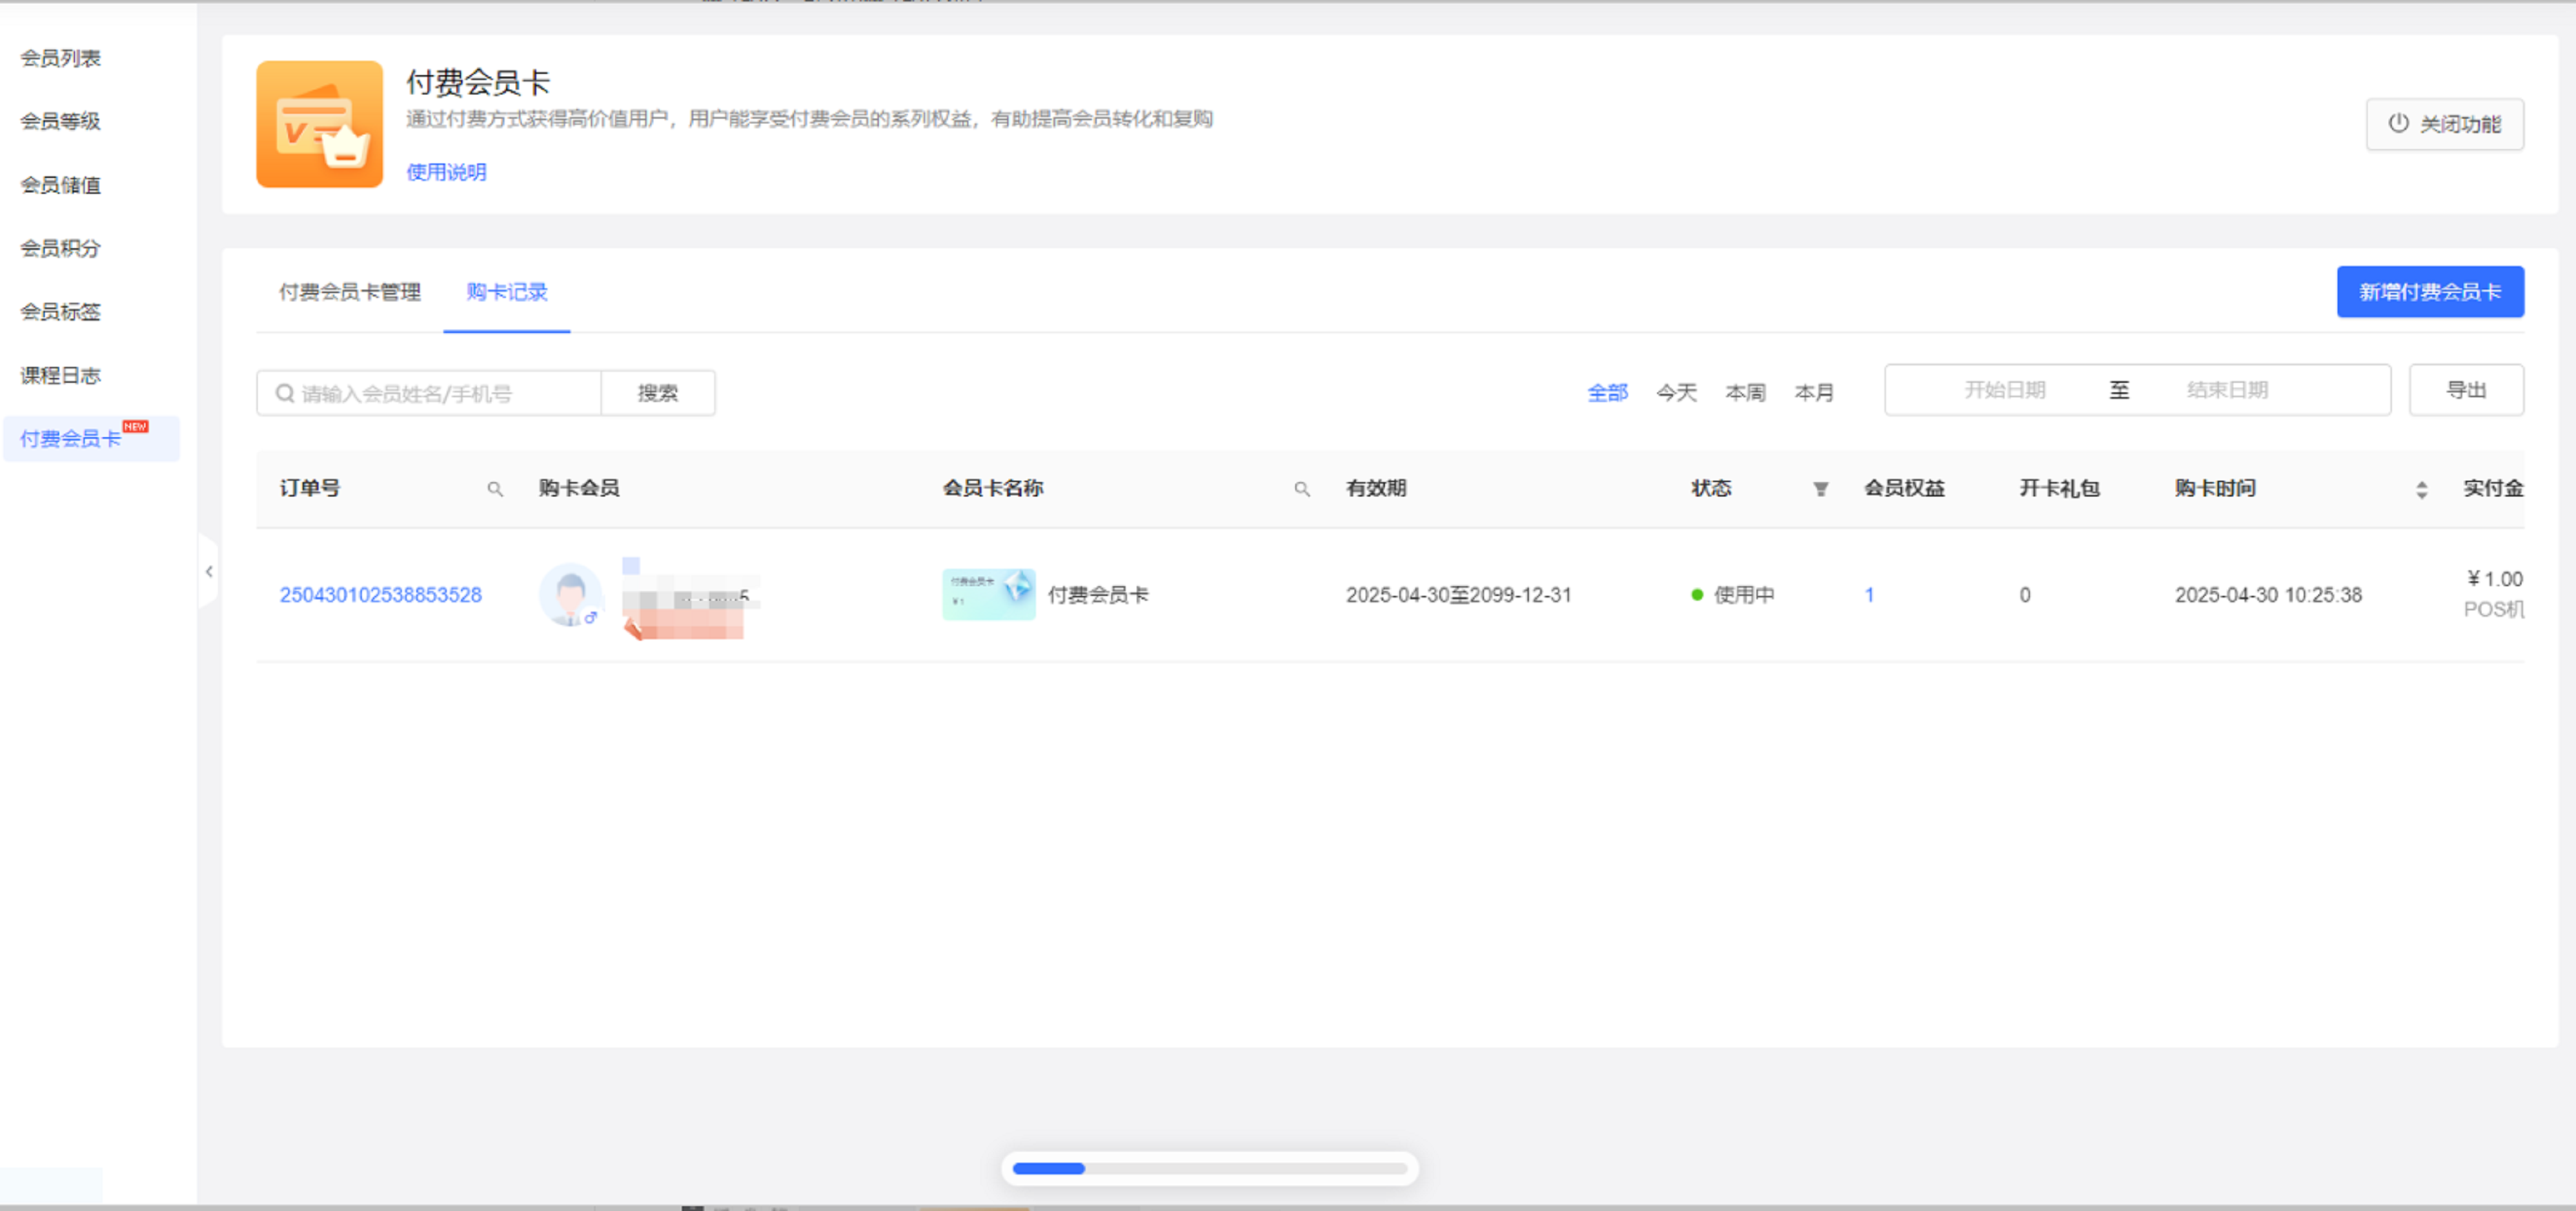Filter records by 本周
The image size is (2576, 1211).
1745,392
